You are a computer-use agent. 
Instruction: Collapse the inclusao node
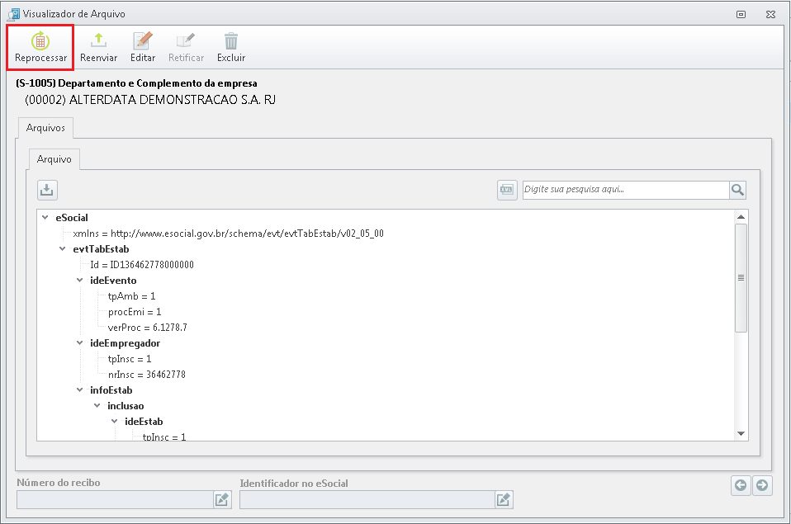(97, 405)
